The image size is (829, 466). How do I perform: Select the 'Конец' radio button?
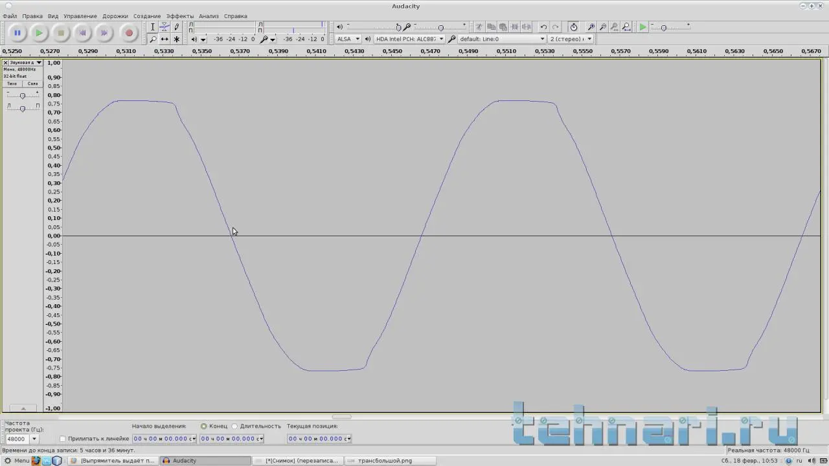[x=204, y=427]
